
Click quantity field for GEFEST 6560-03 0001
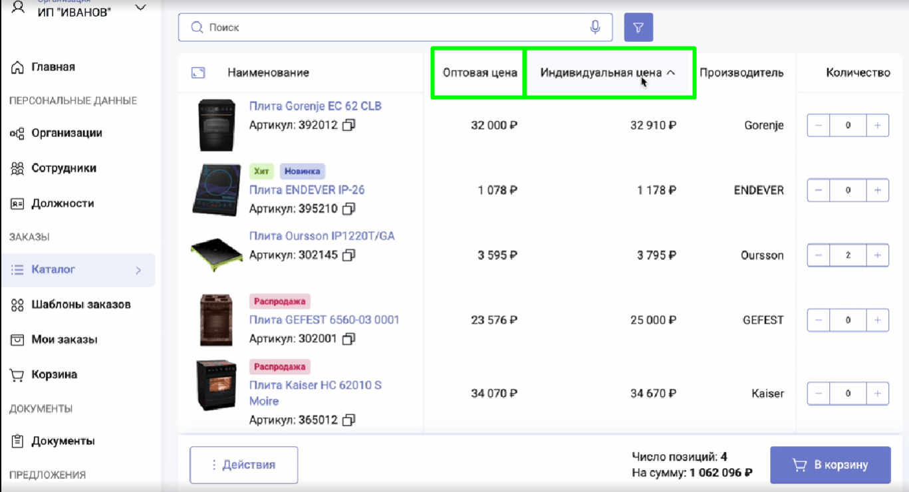848,320
